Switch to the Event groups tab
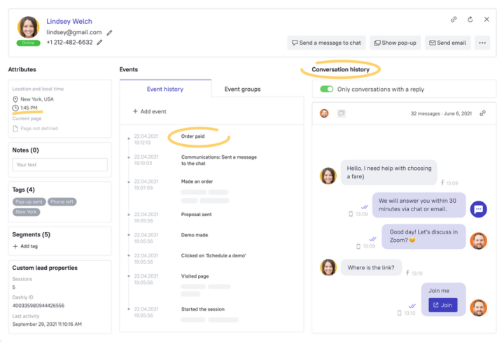 point(242,89)
